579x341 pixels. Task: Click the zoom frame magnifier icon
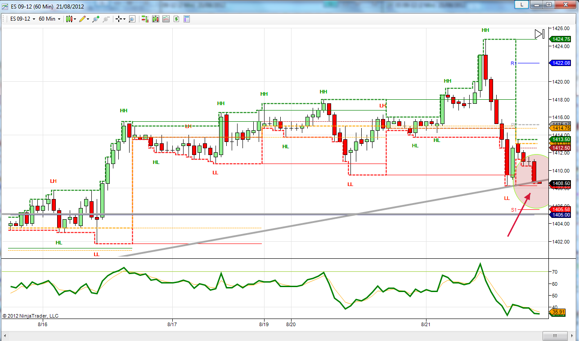click(x=132, y=19)
